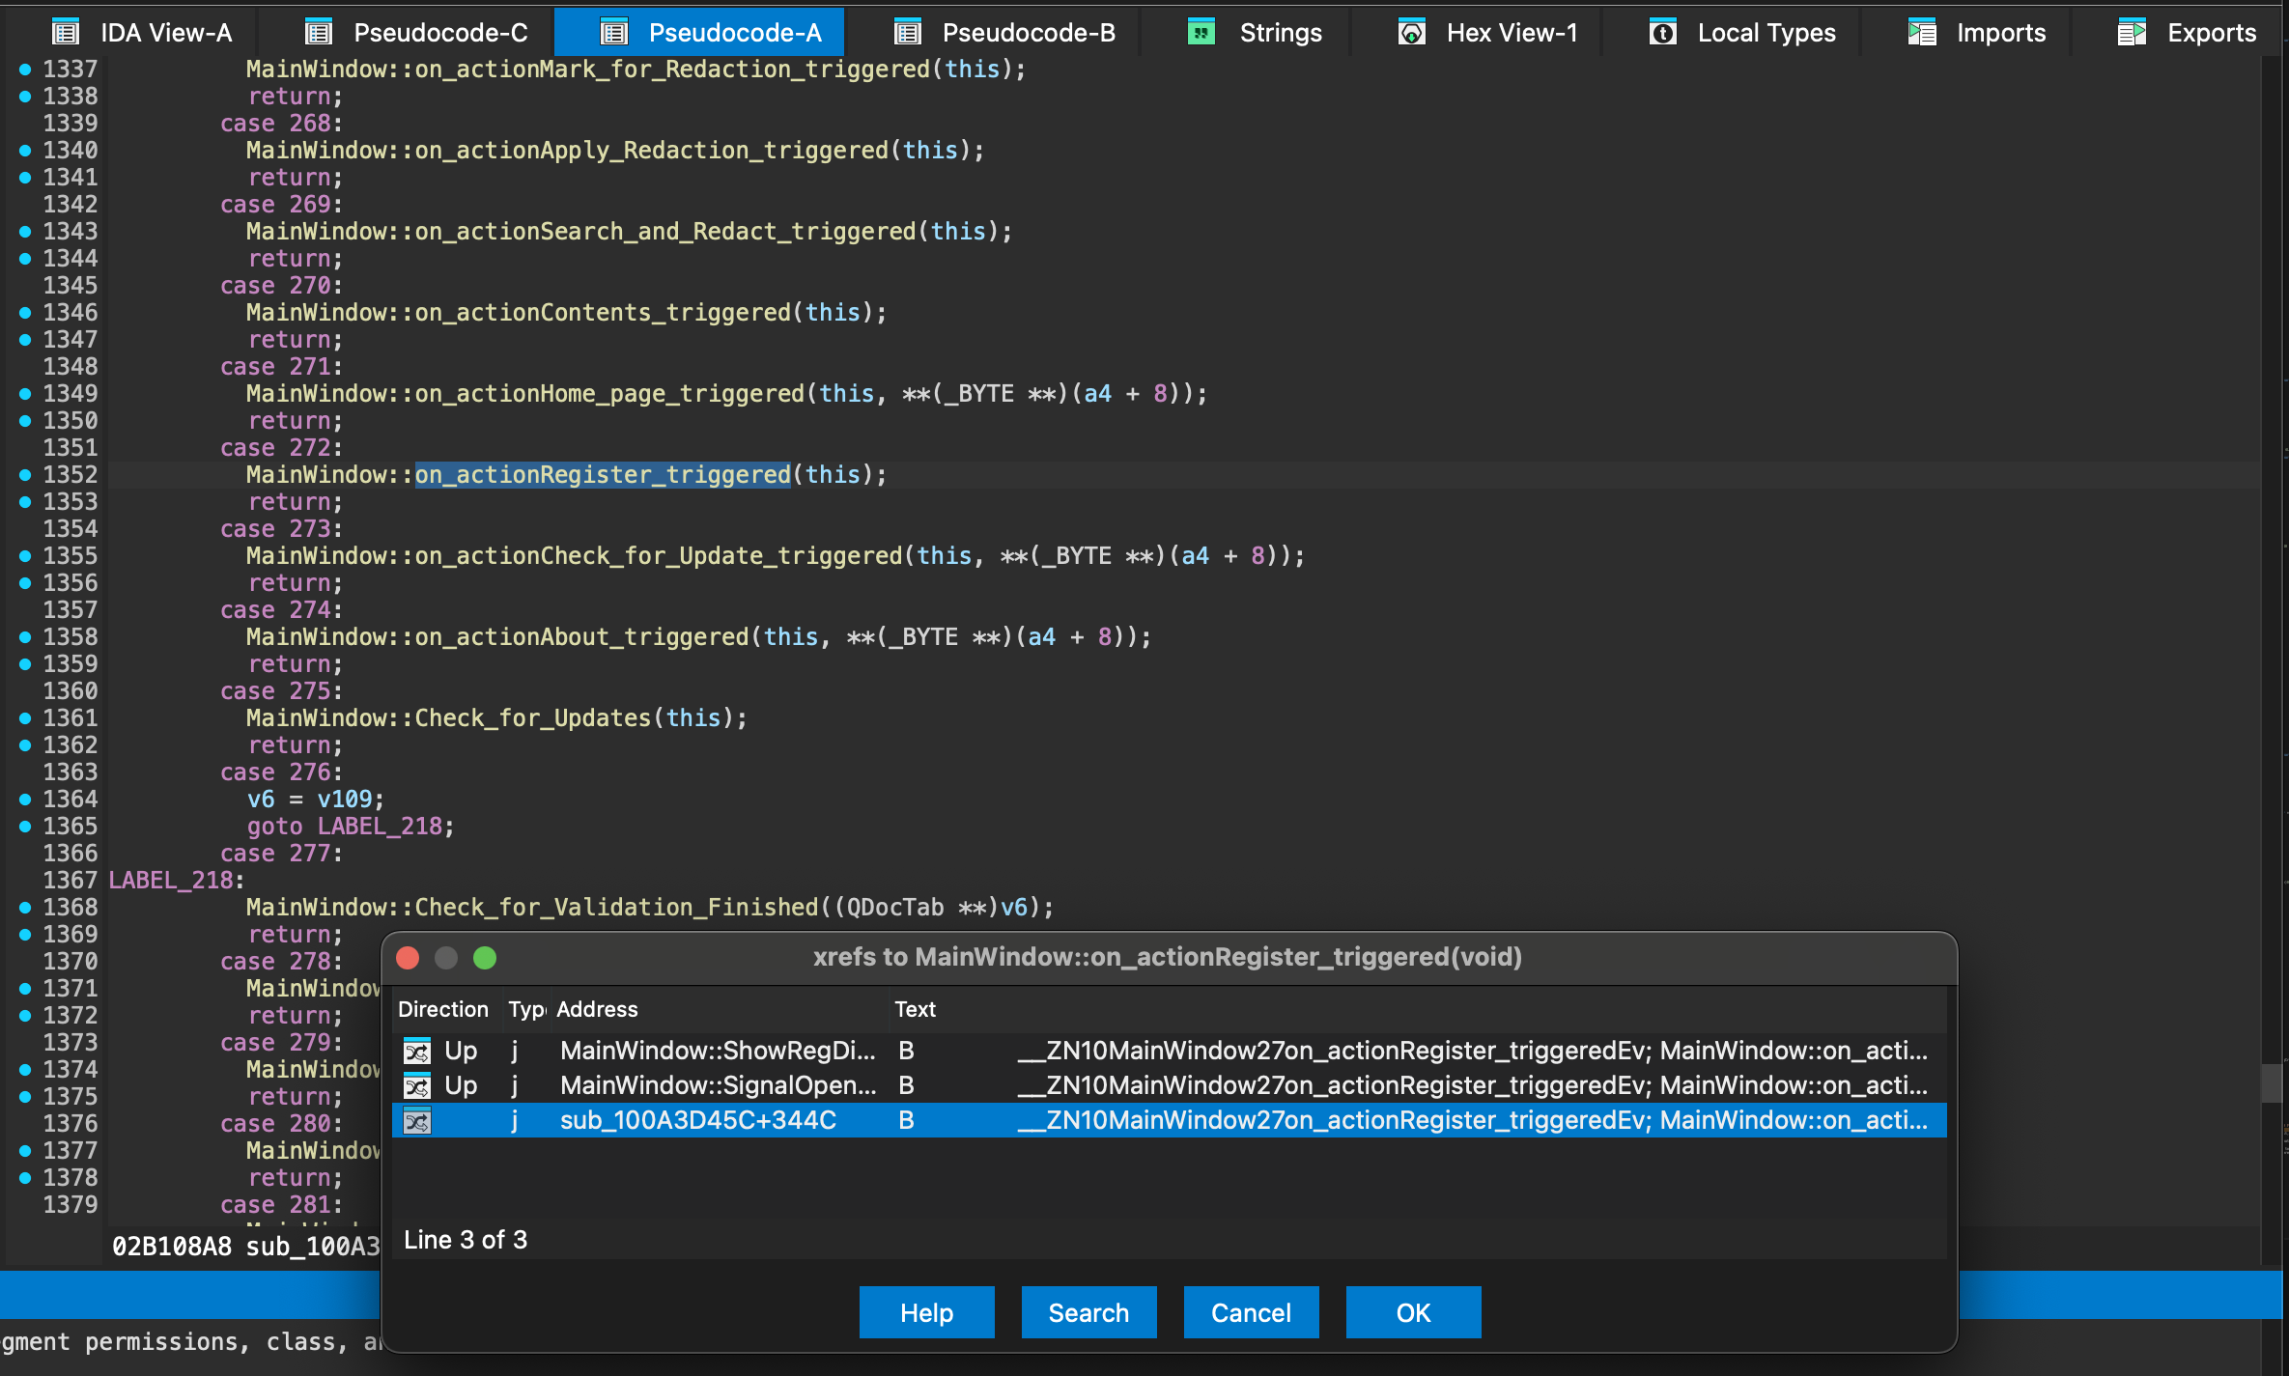The image size is (2289, 1376).
Task: Confirm xrefs dialog with OK
Action: point(1413,1312)
